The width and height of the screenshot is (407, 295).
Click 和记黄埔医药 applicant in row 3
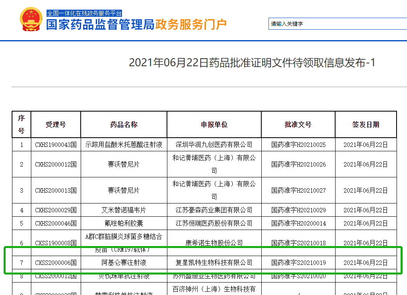click(214, 190)
